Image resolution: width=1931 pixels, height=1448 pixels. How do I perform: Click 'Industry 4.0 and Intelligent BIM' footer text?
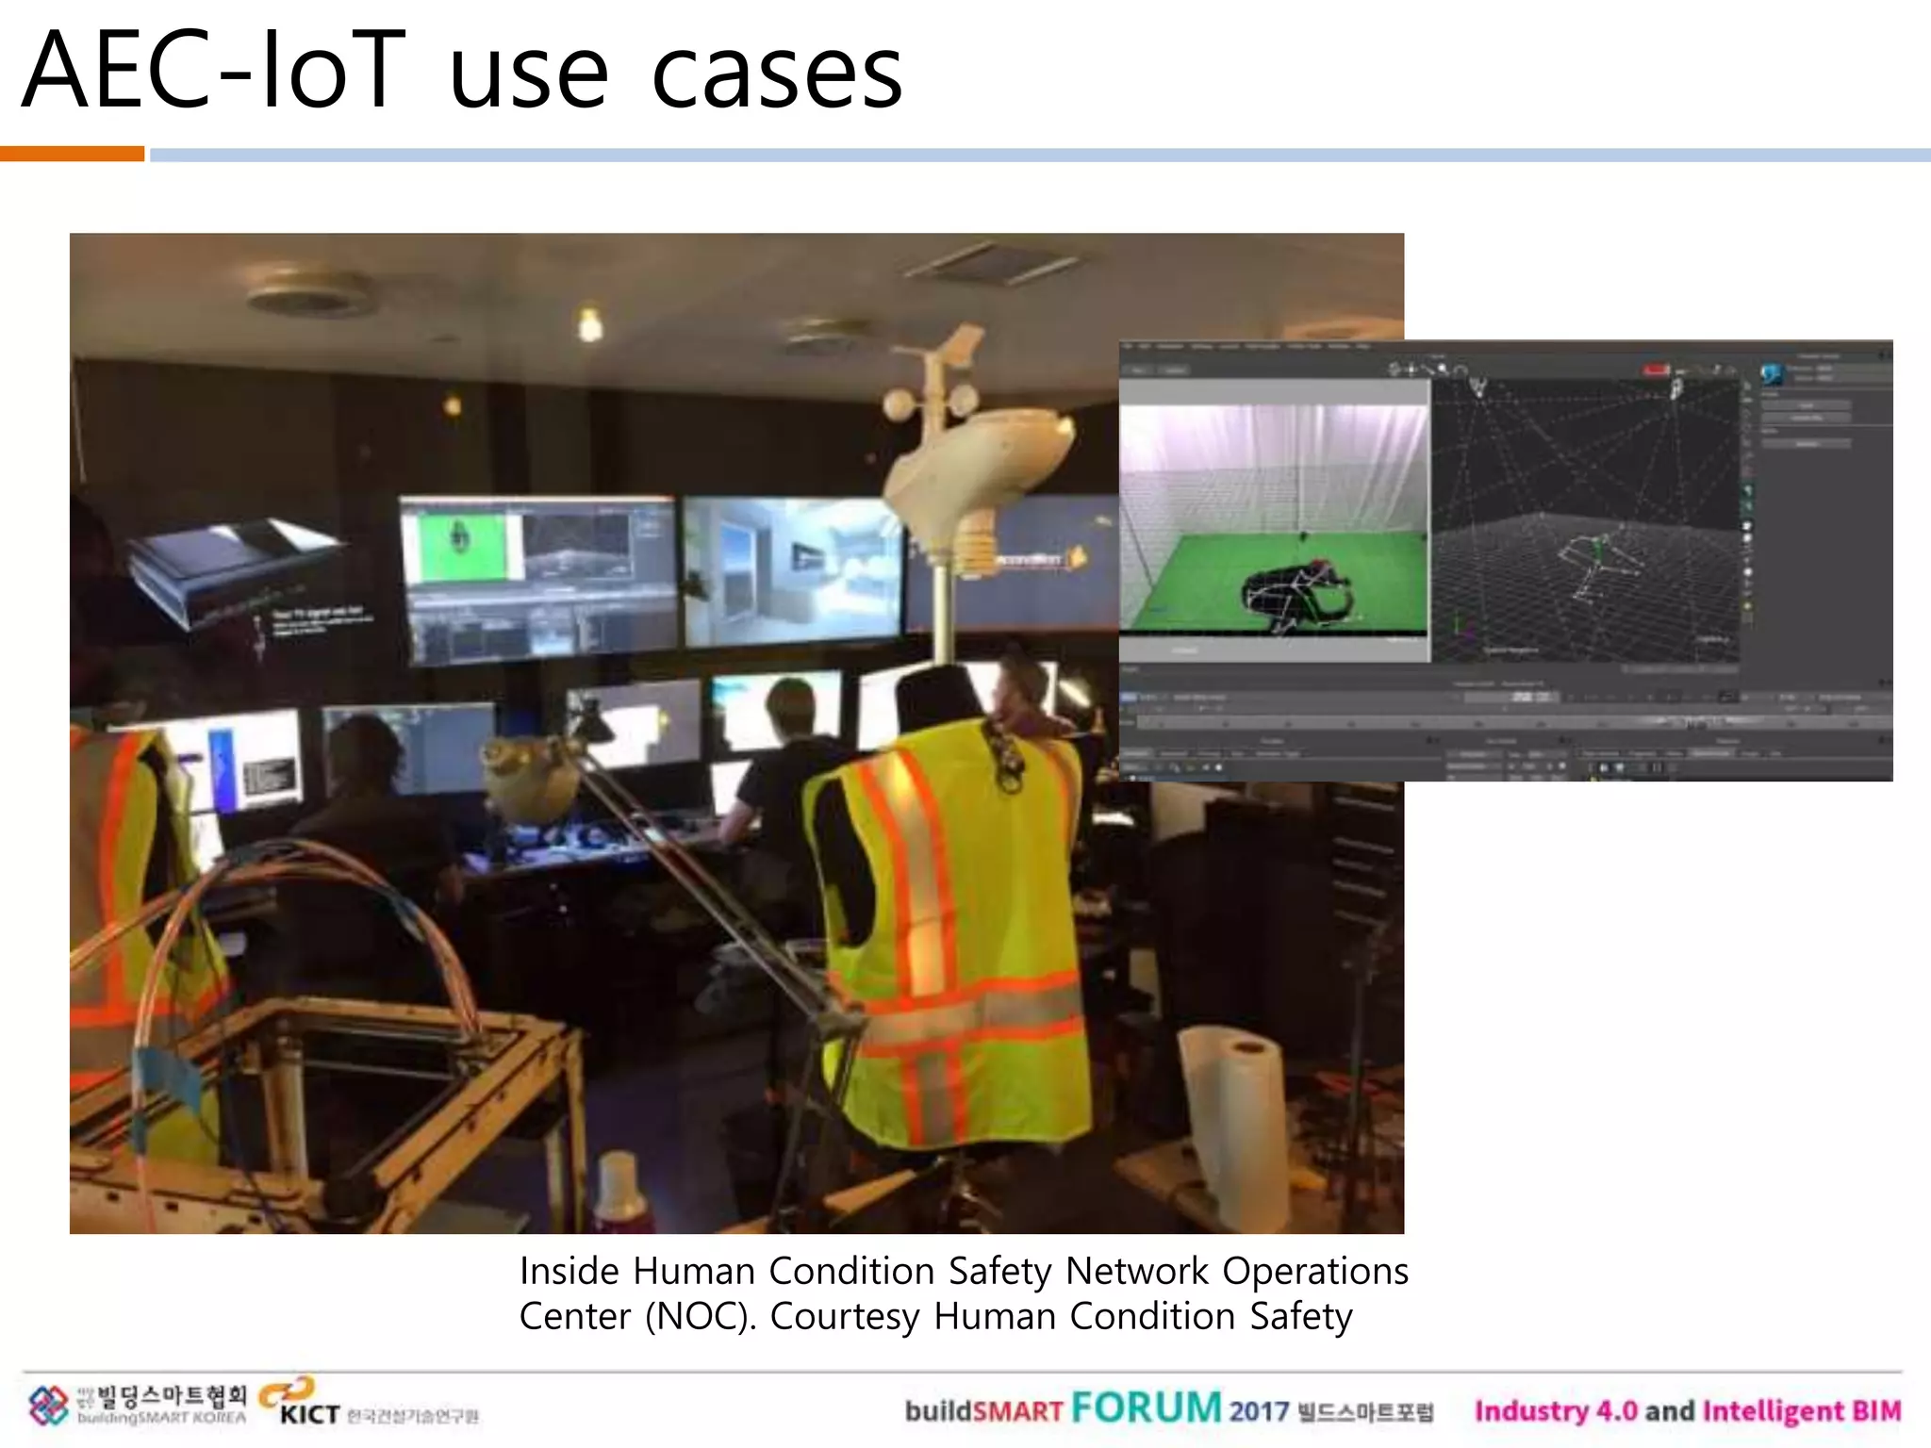(1688, 1411)
